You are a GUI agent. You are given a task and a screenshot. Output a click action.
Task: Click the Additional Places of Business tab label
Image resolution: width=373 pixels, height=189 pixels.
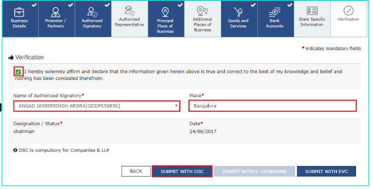click(203, 24)
